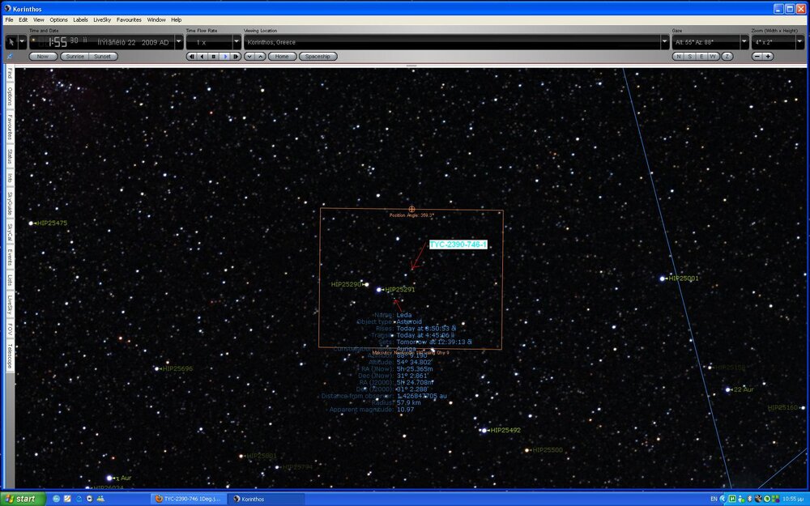Click the pushpin icon below the File menu
The width and height of the screenshot is (810, 506).
coord(10,57)
